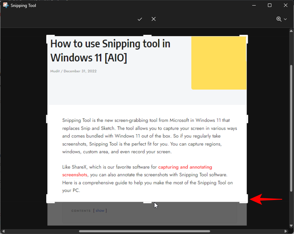The image size is (294, 234).
Task: Click the bottom-right crop corner handle
Action: pos(245,200)
